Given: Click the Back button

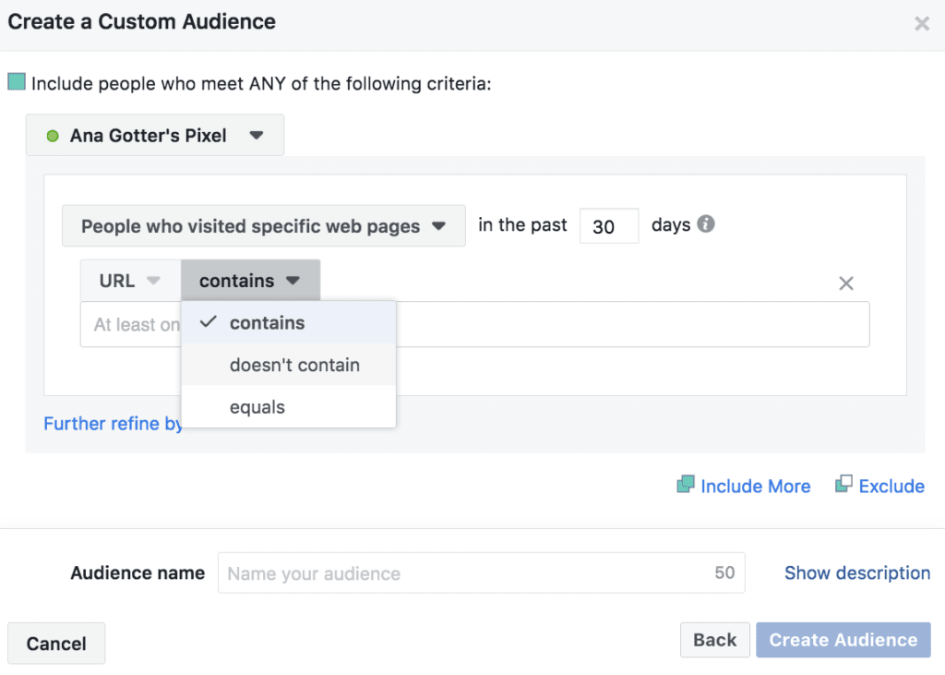Looking at the screenshot, I should coord(714,639).
